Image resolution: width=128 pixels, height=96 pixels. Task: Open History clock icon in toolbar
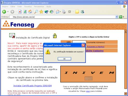point(52,12)
